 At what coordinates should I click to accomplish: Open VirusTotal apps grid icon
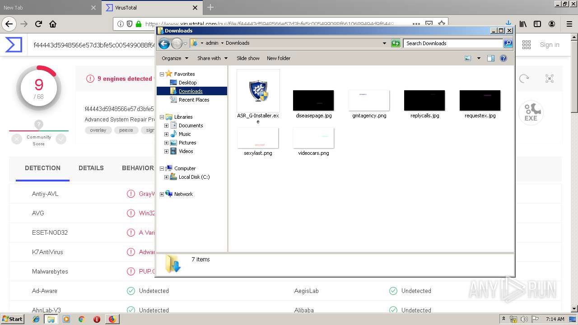point(527,45)
